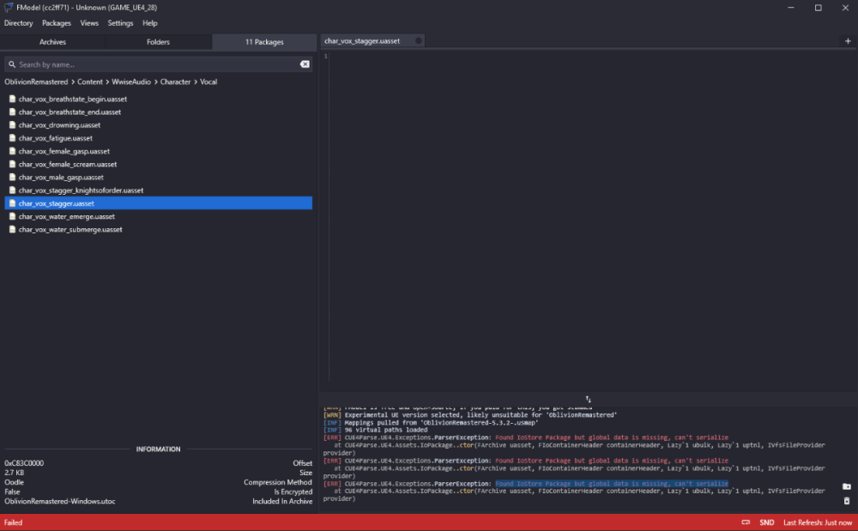The width and height of the screenshot is (858, 531).
Task: Minimize the FModel window
Action: [x=791, y=8]
